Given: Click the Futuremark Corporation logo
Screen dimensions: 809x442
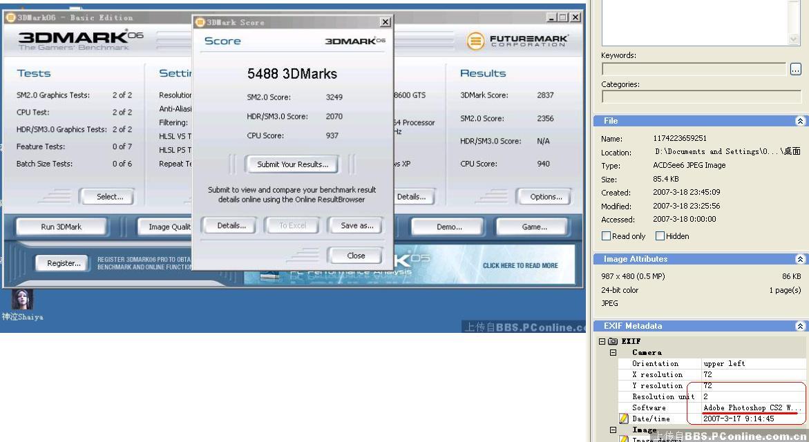Looking at the screenshot, I should (x=517, y=41).
